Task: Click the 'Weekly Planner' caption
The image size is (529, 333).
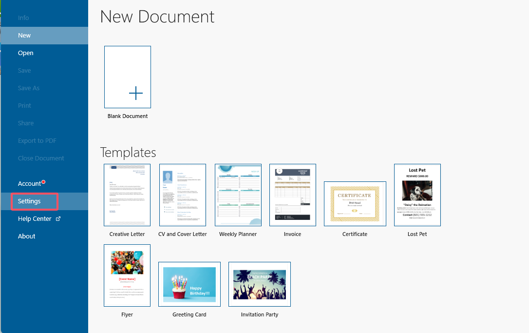Action: 238,234
